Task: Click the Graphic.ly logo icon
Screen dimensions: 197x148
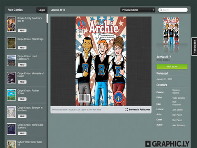Action: coord(148,144)
